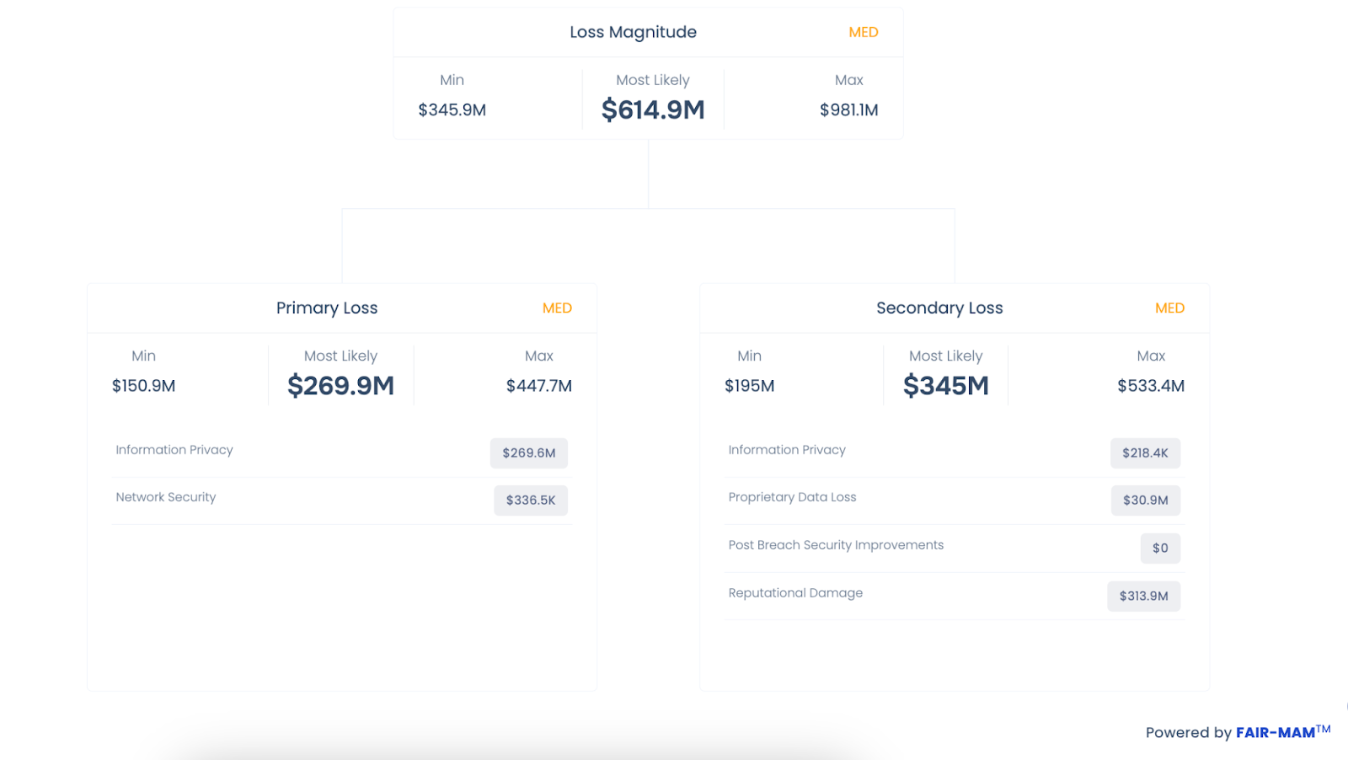Open the FAIR-MAM link in footer

pyautogui.click(x=1282, y=731)
